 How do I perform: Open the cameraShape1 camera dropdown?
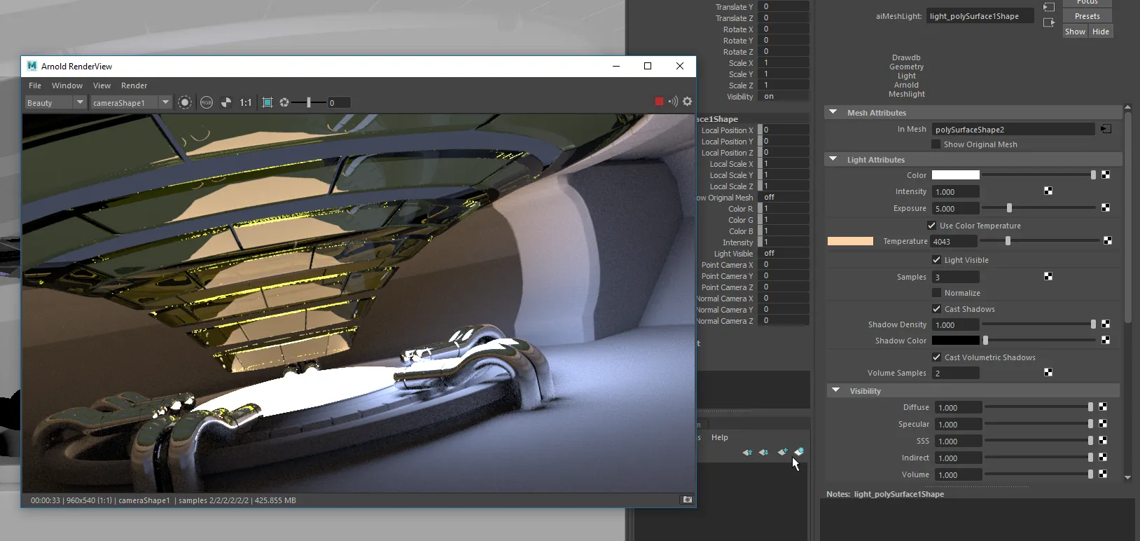coord(131,102)
